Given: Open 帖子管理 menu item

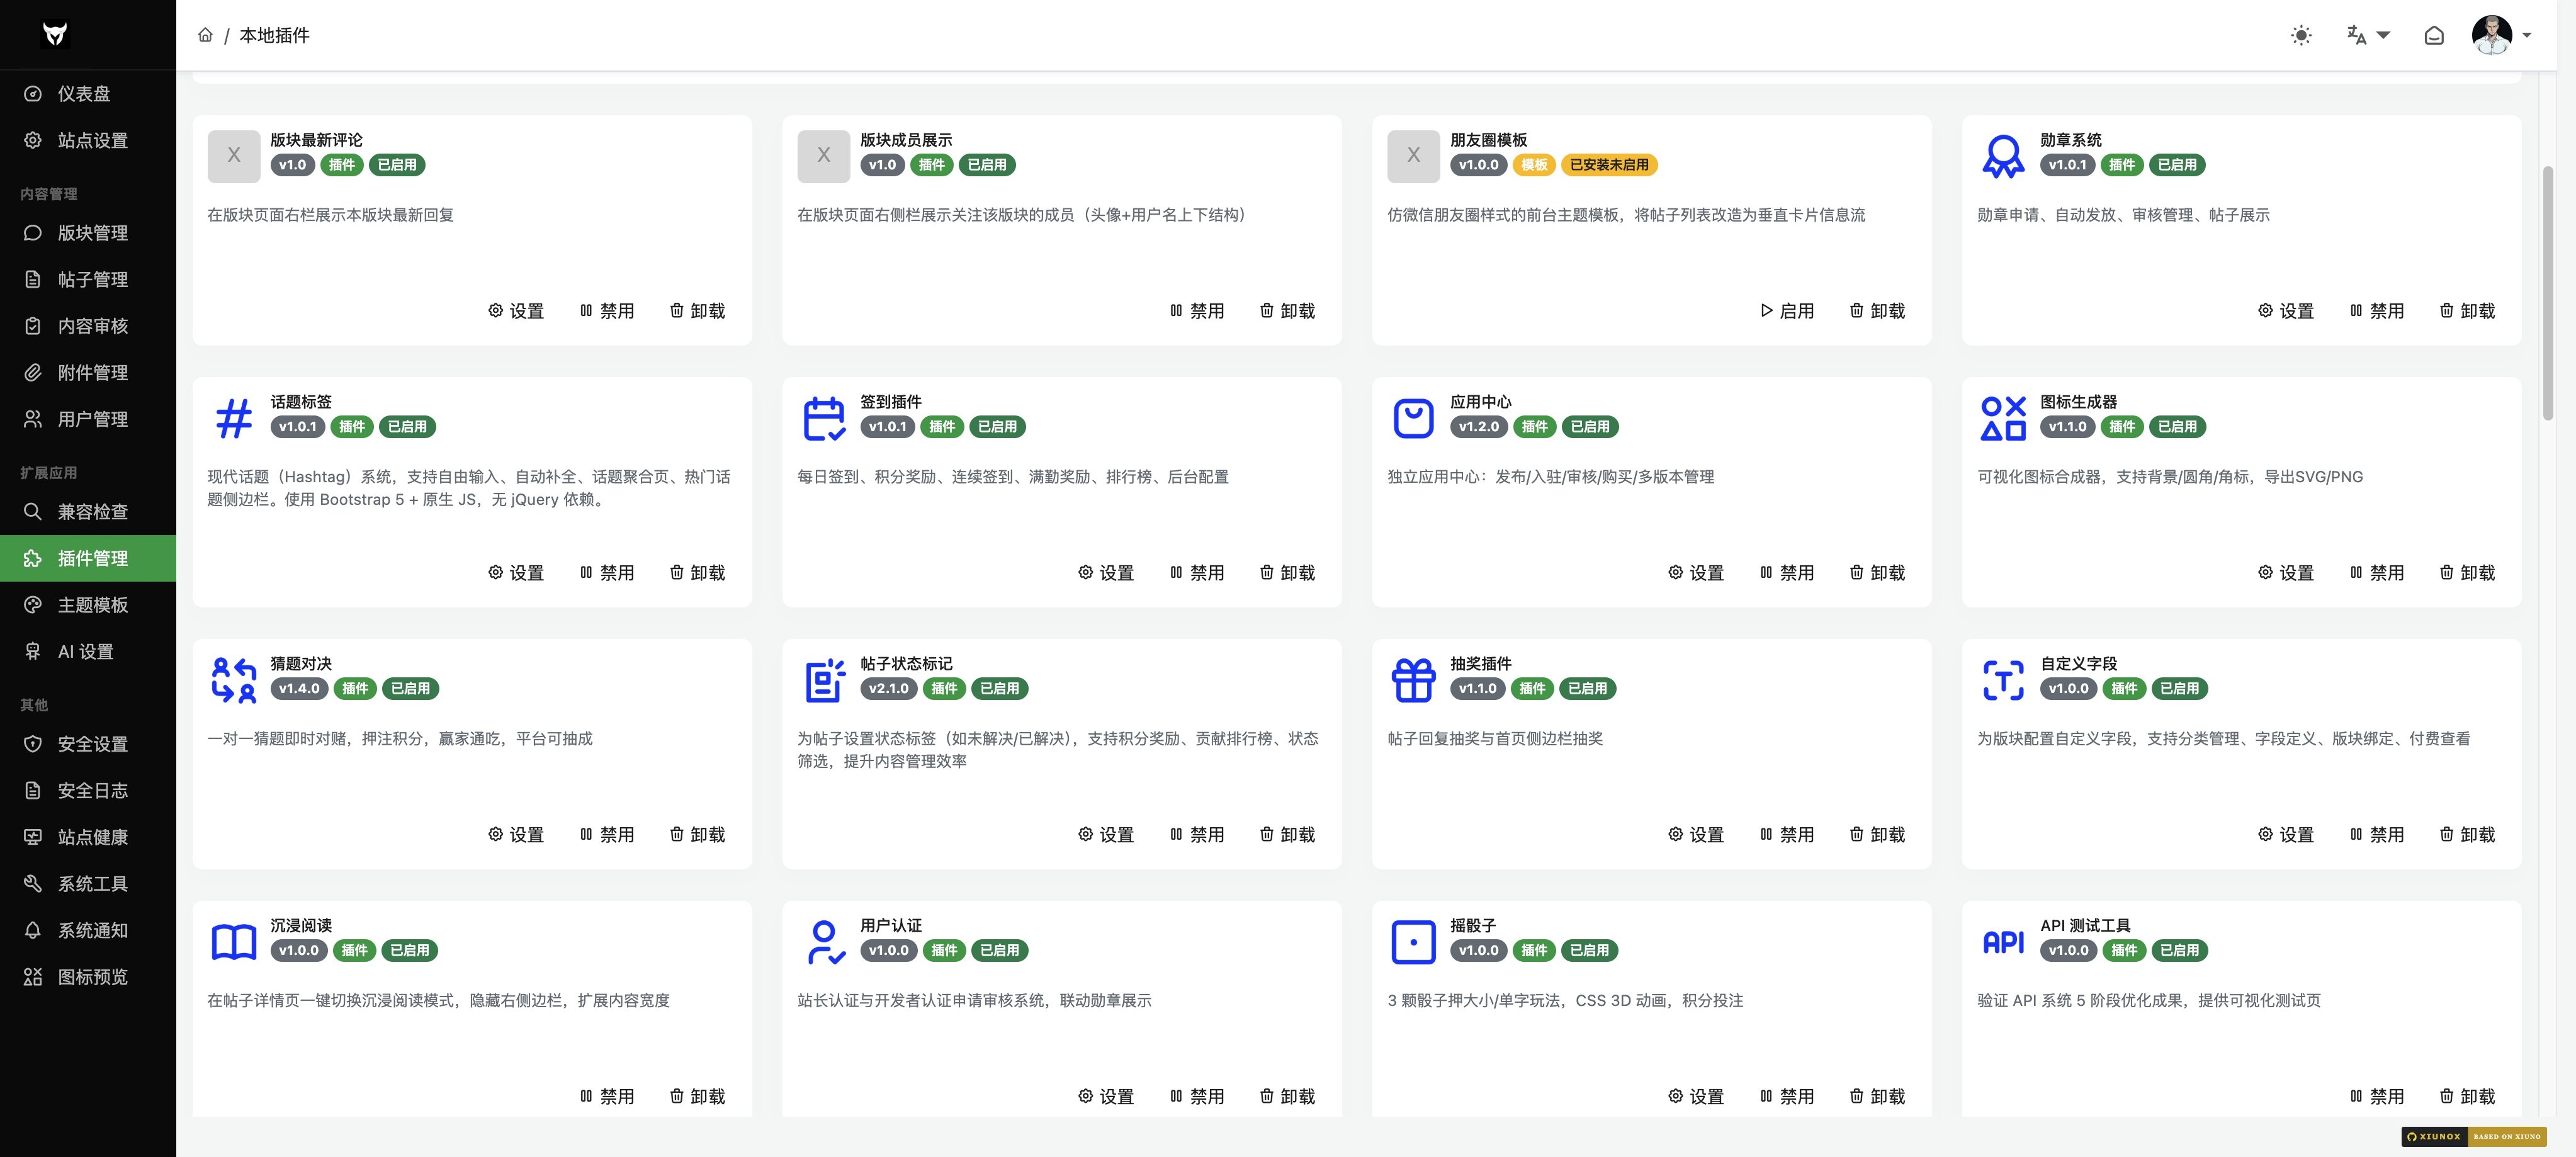Looking at the screenshot, I should (x=88, y=279).
